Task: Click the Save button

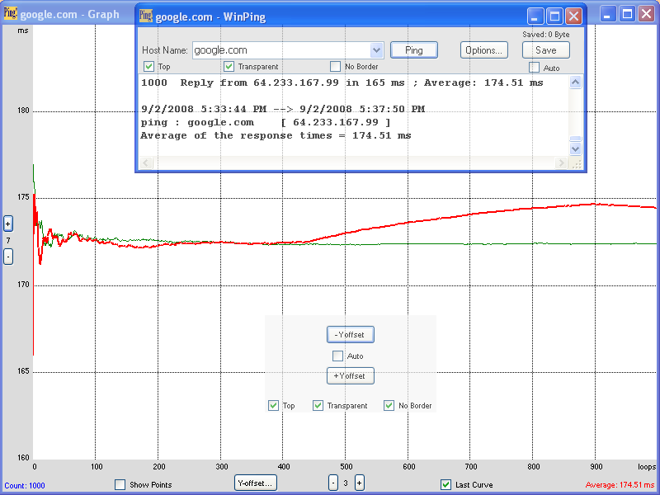Action: [545, 50]
